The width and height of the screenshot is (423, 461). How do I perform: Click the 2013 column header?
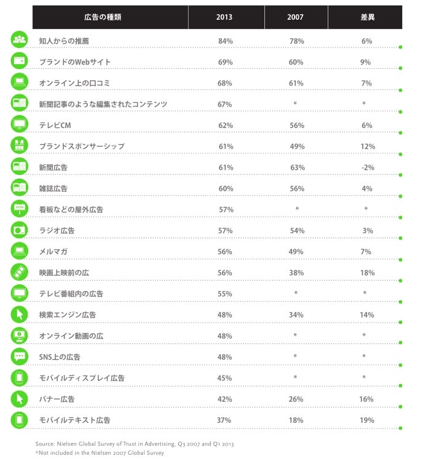(226, 17)
